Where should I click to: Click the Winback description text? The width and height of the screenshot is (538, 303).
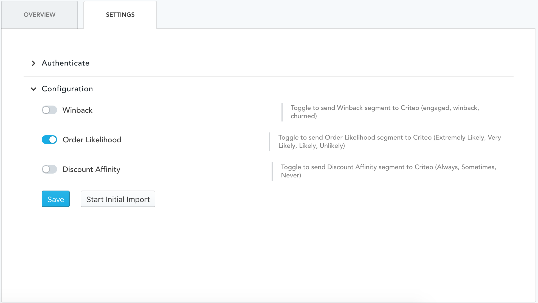[x=384, y=112]
